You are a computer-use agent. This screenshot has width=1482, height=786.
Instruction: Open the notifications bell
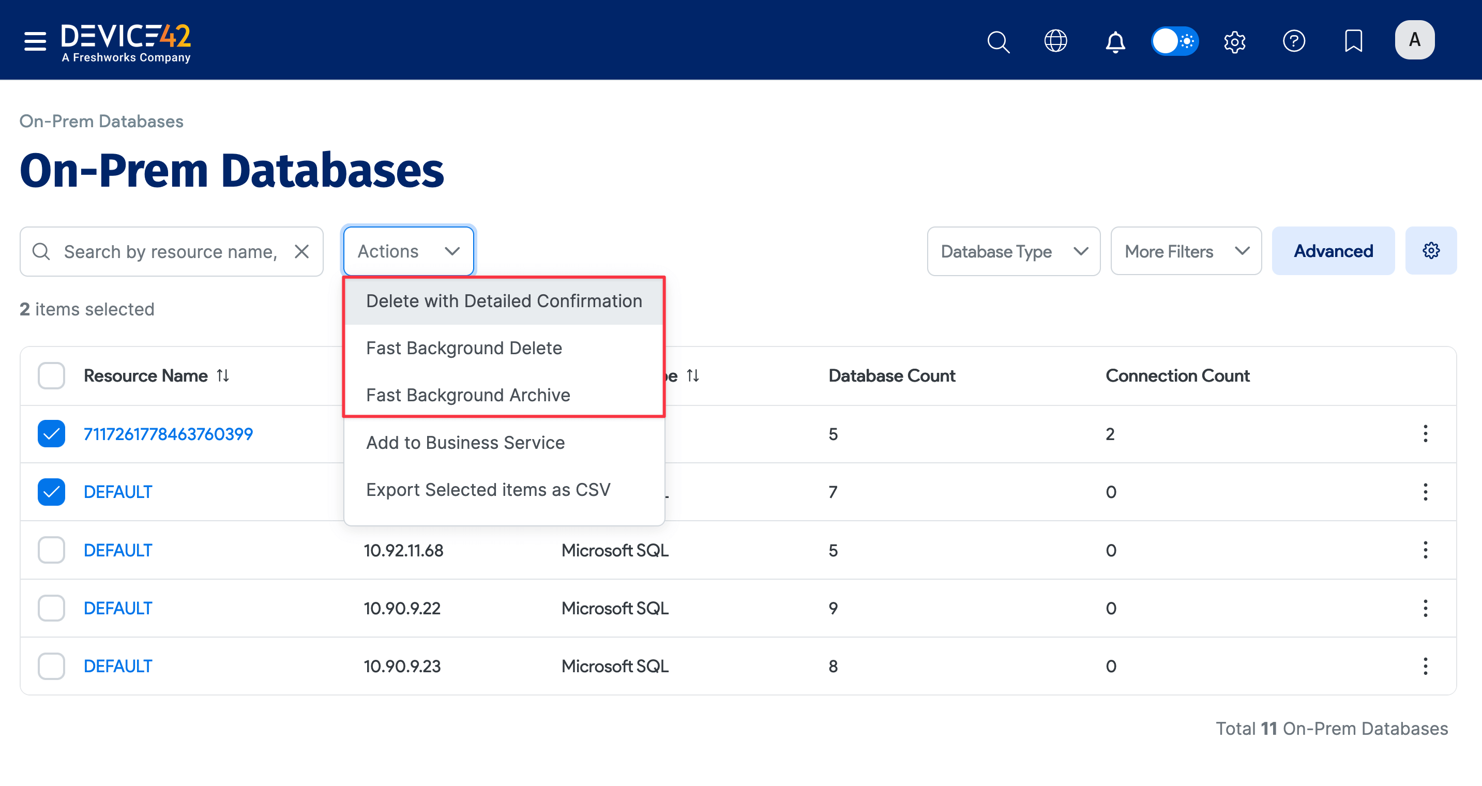point(1115,42)
